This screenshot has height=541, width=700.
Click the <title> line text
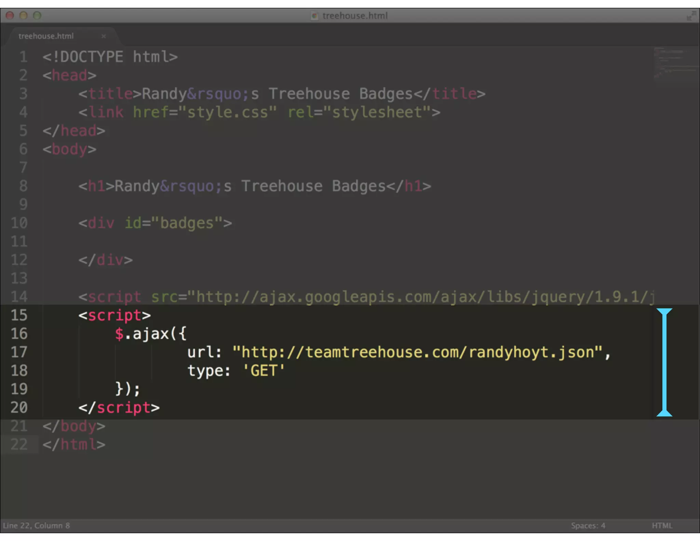[282, 93]
